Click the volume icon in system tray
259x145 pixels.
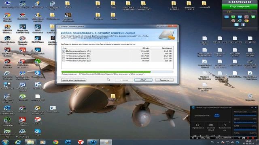pyautogui.click(x=233, y=142)
